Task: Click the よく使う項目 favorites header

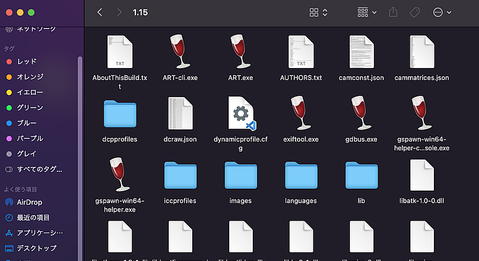Action: pyautogui.click(x=20, y=189)
